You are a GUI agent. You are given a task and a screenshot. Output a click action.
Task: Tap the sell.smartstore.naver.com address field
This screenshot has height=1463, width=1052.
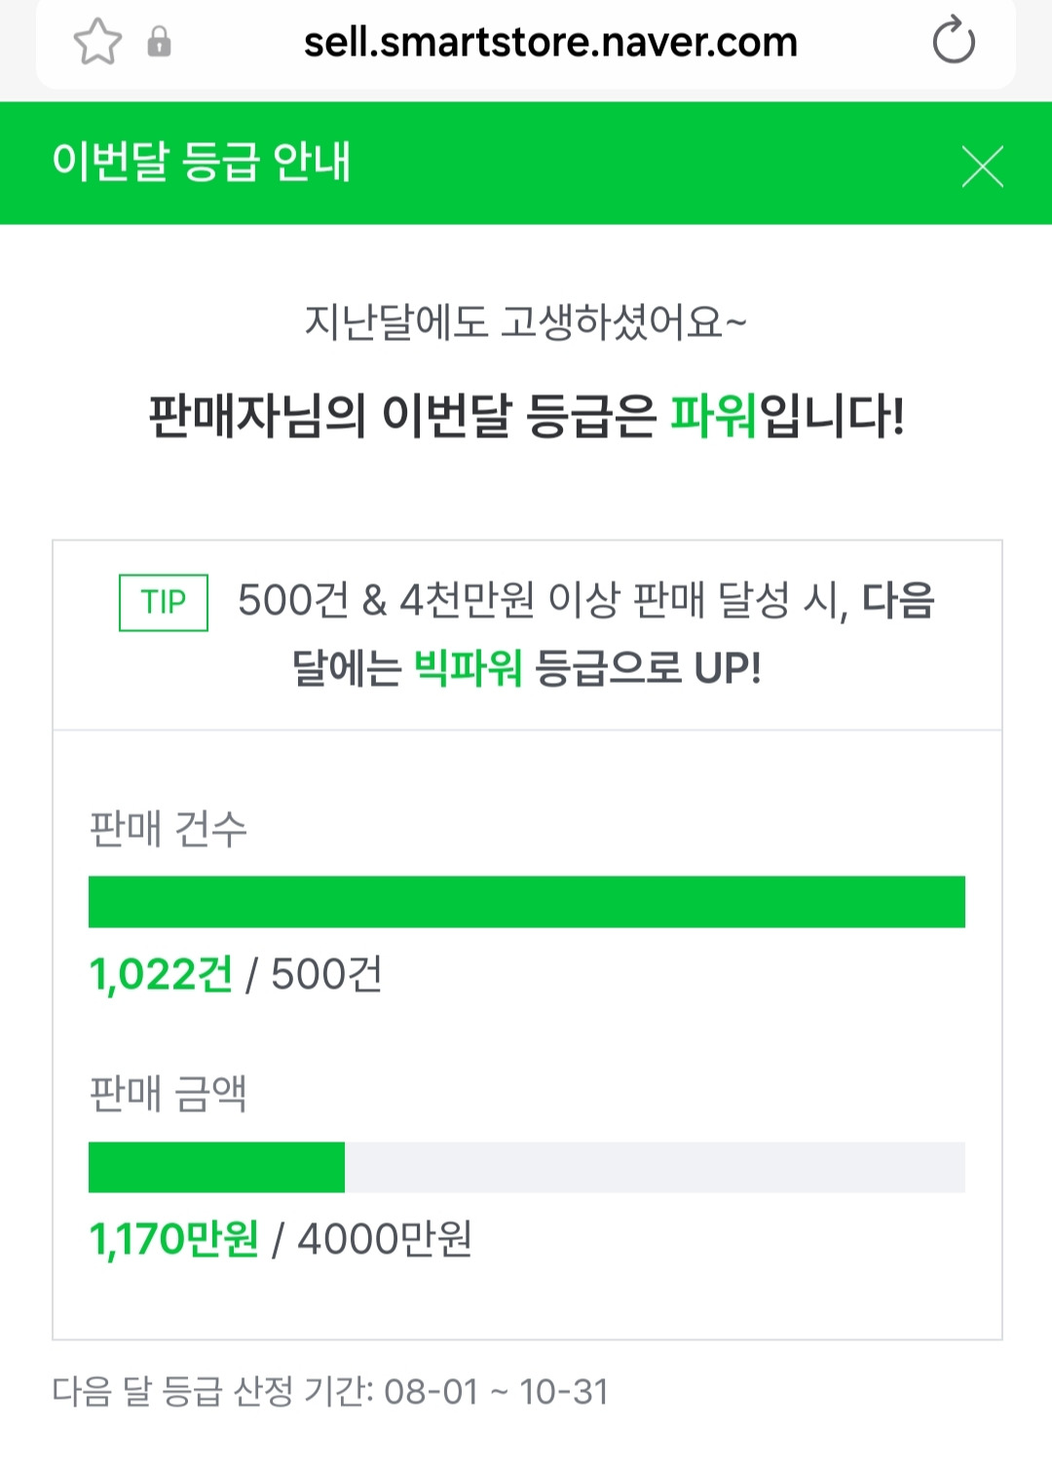click(550, 42)
